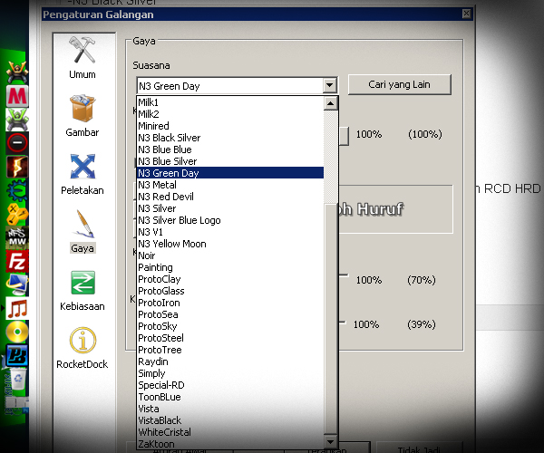
Task: Launch the red M dock icon
Action: 17,96
